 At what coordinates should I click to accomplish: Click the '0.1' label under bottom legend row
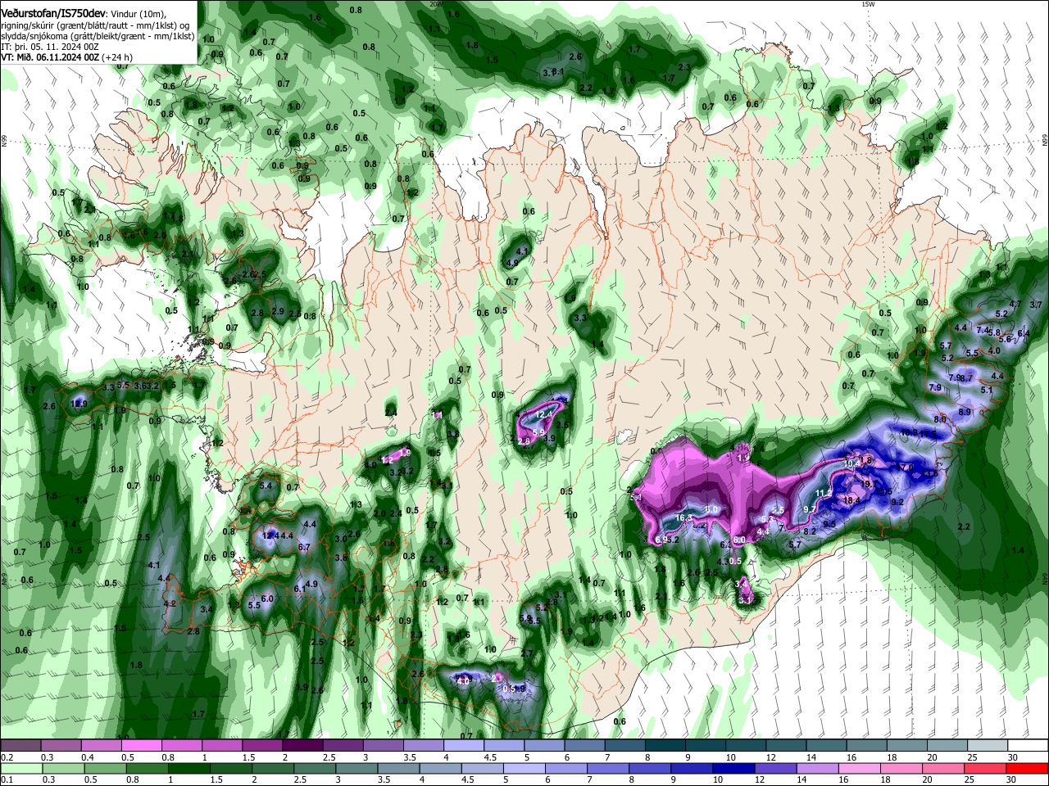(x=6, y=779)
